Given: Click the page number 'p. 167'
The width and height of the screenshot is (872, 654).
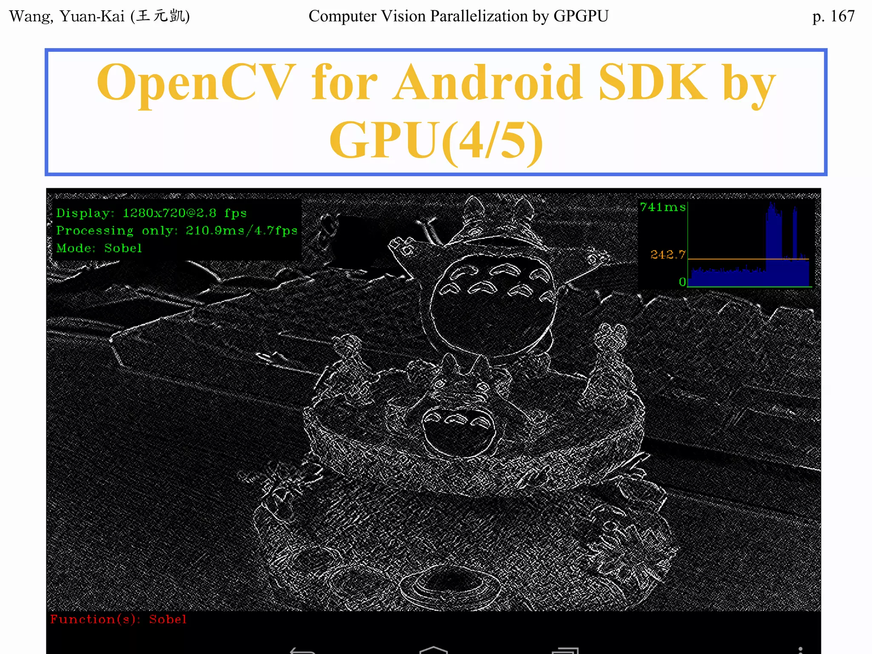Looking at the screenshot, I should tap(833, 16).
